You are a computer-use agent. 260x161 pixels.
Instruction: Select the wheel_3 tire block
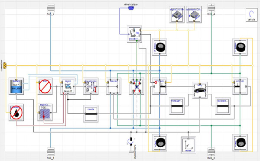pos(240,143)
